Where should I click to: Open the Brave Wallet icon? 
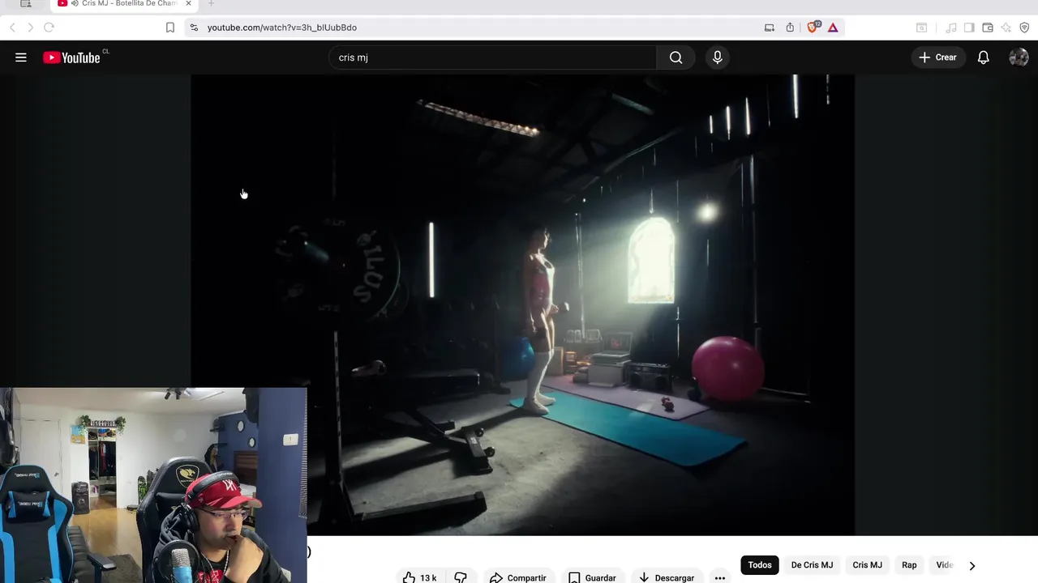tap(987, 28)
